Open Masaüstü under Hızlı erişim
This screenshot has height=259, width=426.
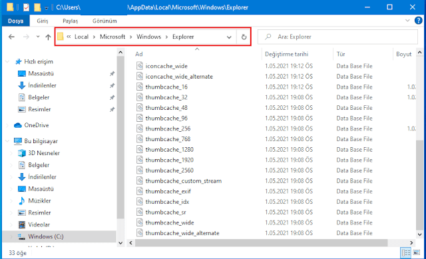41,74
